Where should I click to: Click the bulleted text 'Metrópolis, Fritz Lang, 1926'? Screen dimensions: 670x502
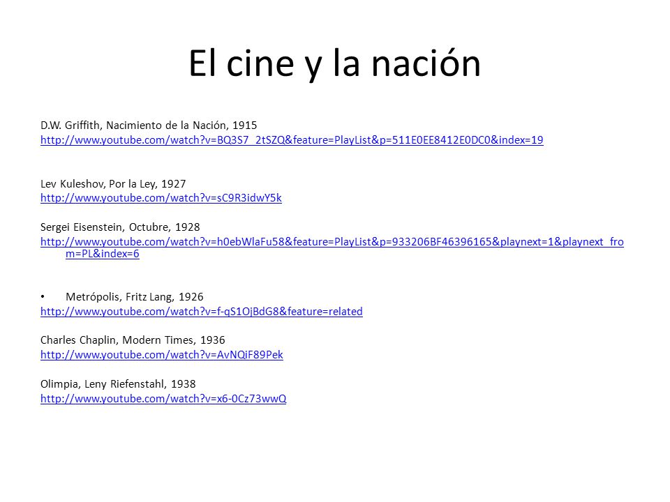point(135,297)
